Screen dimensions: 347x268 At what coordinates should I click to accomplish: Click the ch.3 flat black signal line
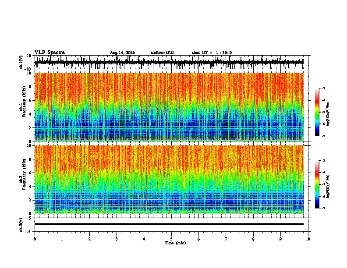(x=169, y=224)
